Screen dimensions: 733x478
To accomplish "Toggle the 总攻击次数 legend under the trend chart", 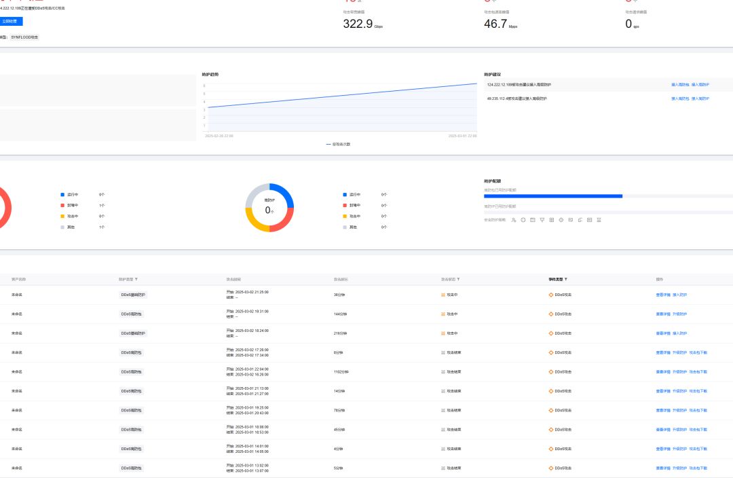I will click(x=338, y=144).
